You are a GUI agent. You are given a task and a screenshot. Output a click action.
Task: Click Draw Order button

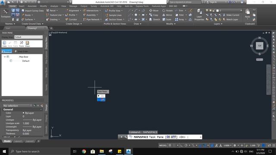click(21, 51)
